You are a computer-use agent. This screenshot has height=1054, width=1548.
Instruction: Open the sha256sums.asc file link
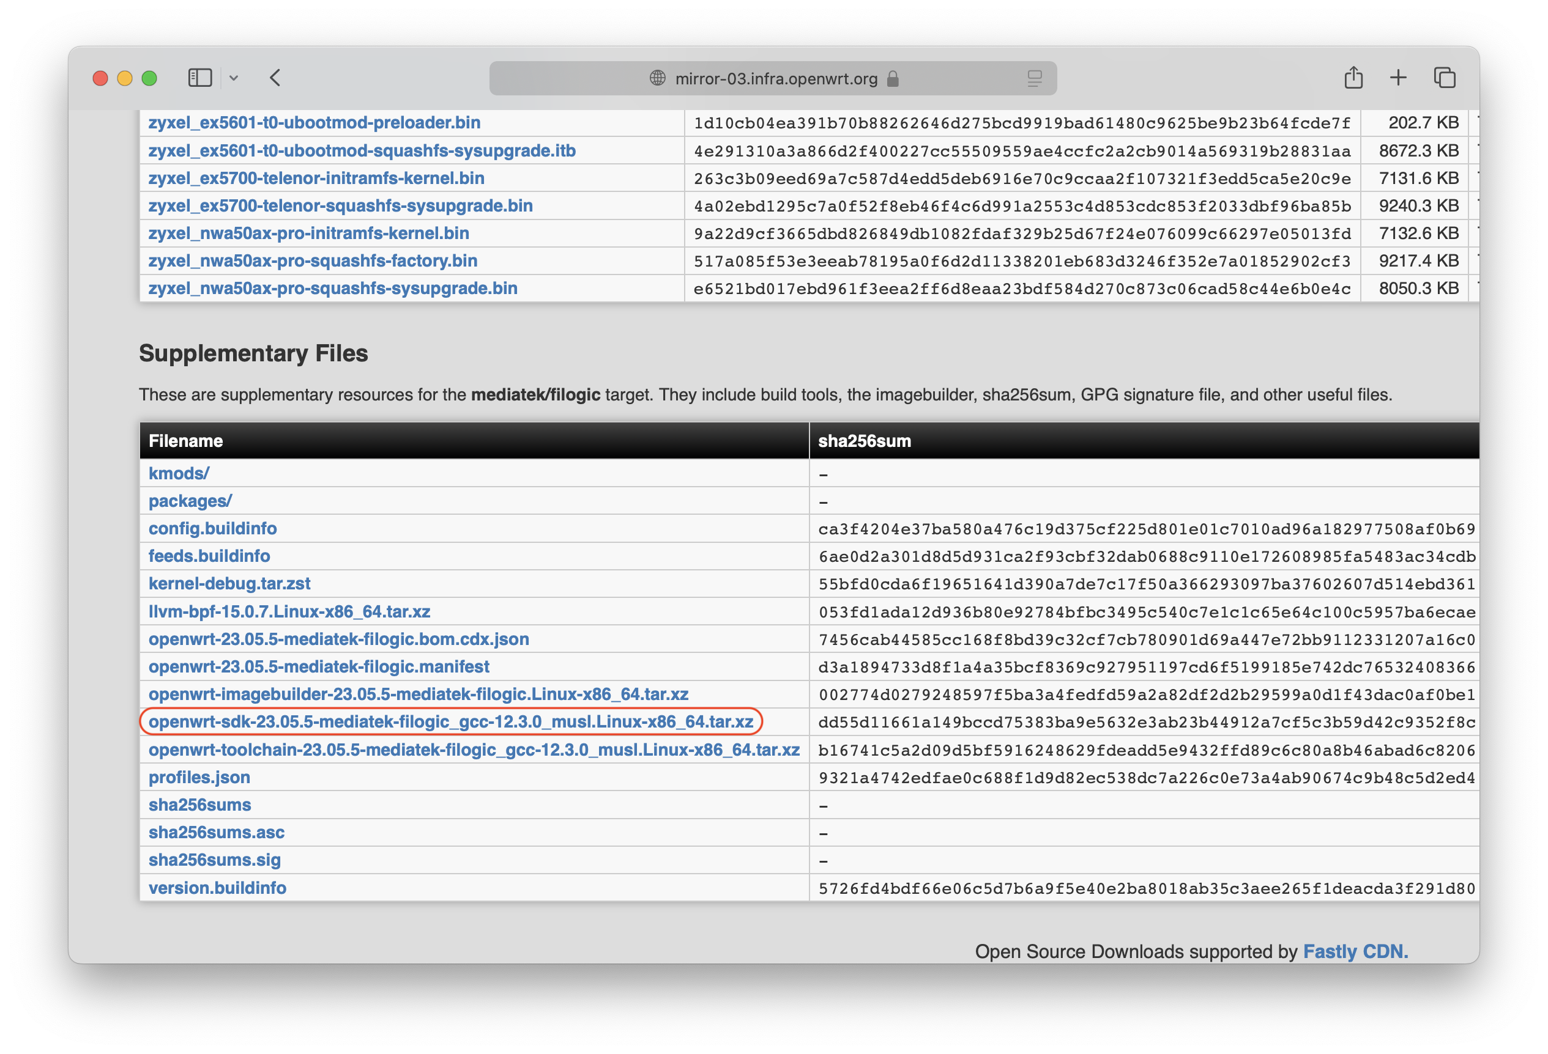(216, 833)
